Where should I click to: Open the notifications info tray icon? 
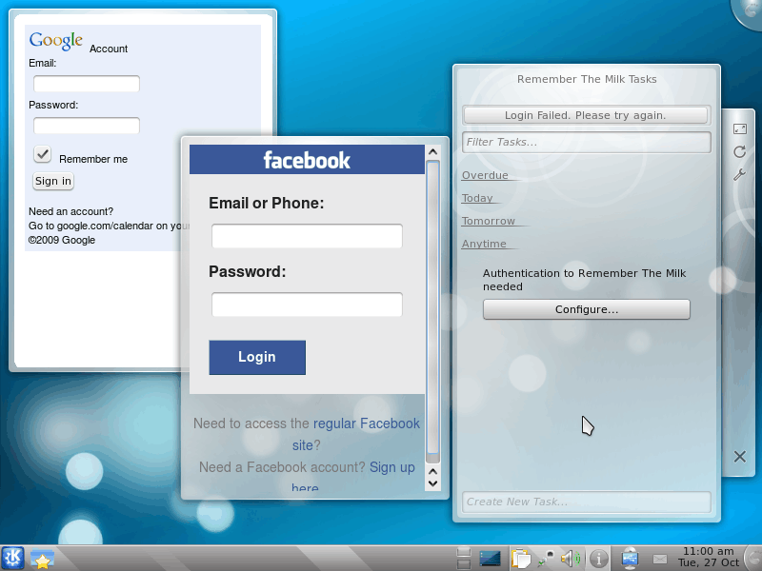[599, 559]
